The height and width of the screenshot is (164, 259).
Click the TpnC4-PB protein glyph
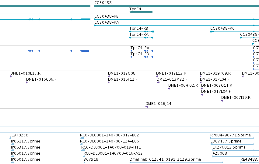142,57
